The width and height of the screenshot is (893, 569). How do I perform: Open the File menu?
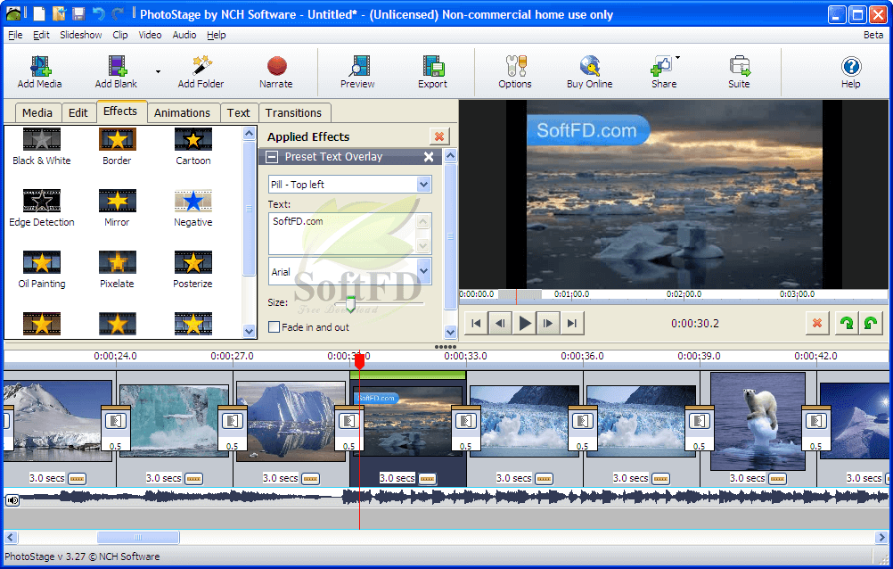[15, 35]
